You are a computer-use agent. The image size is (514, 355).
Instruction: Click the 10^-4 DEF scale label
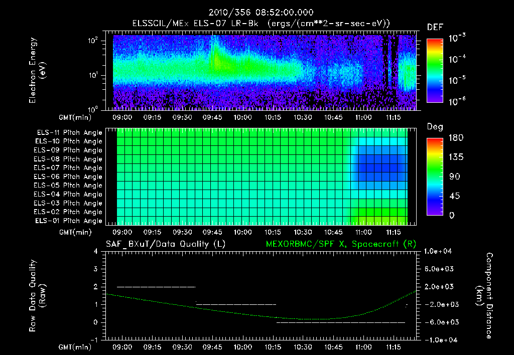[x=457, y=59]
